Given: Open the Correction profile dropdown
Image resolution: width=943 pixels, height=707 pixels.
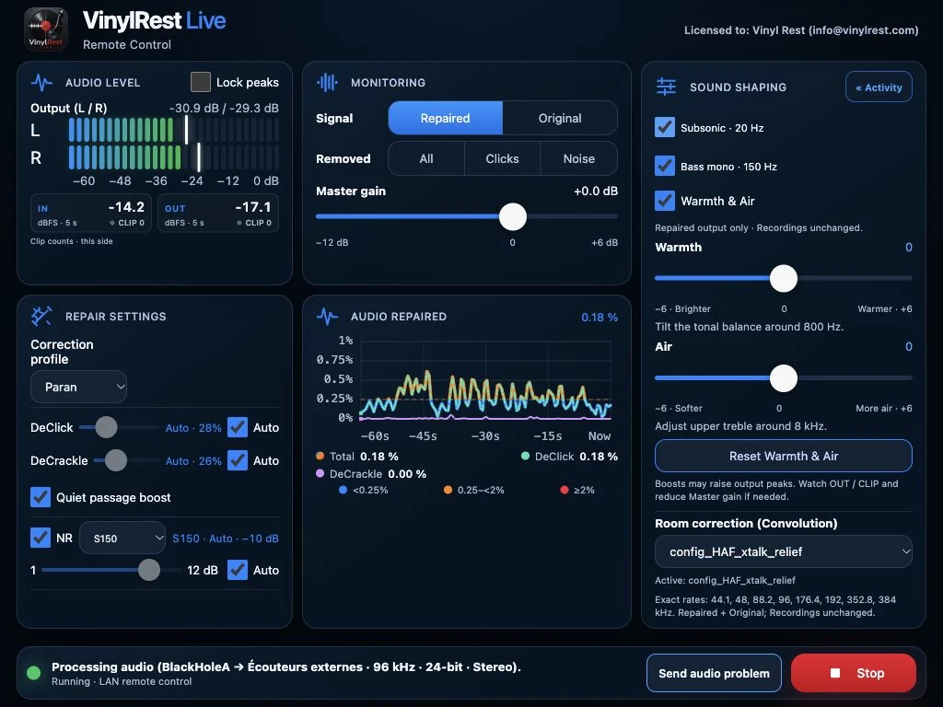Looking at the screenshot, I should tap(79, 387).
